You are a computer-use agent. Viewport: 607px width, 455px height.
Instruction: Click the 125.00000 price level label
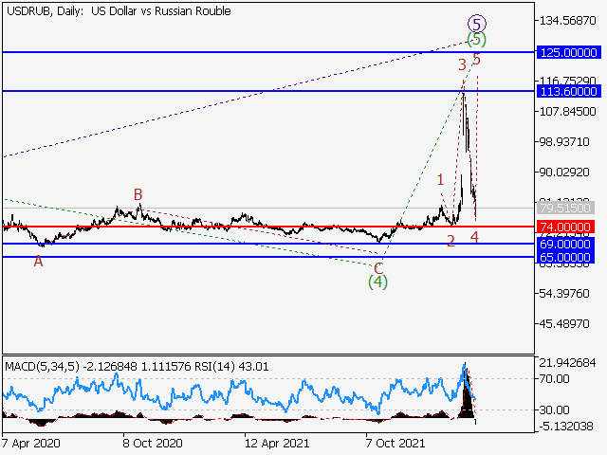[568, 52]
